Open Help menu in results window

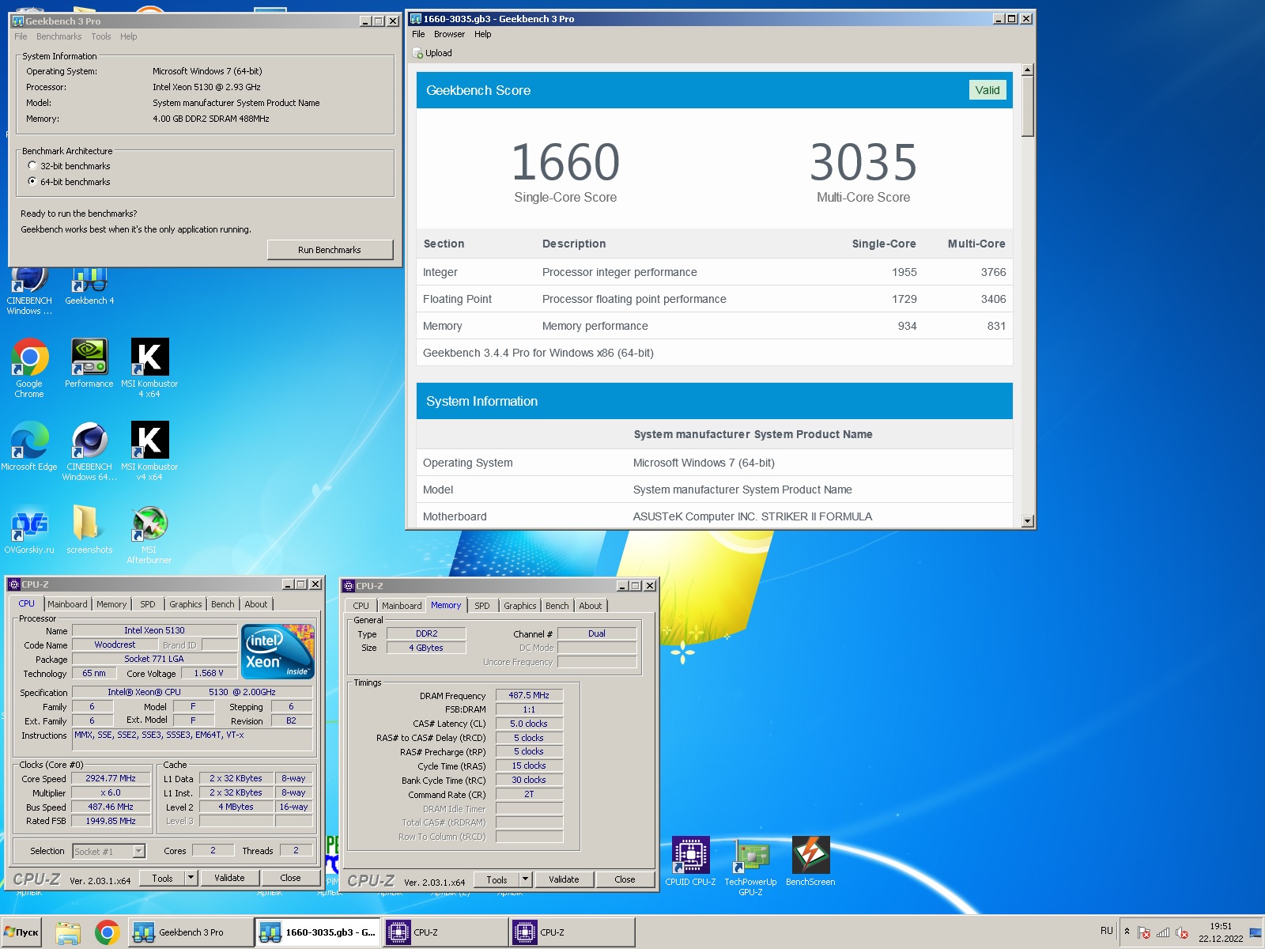tap(482, 34)
